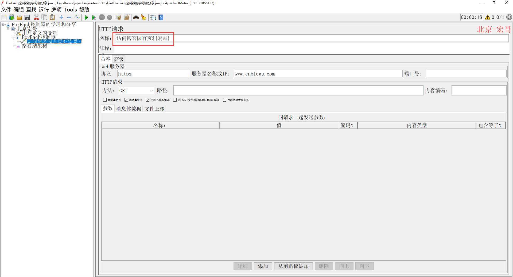Switch to the 文件上传 tab
This screenshot has height=277, width=513.
154,109
